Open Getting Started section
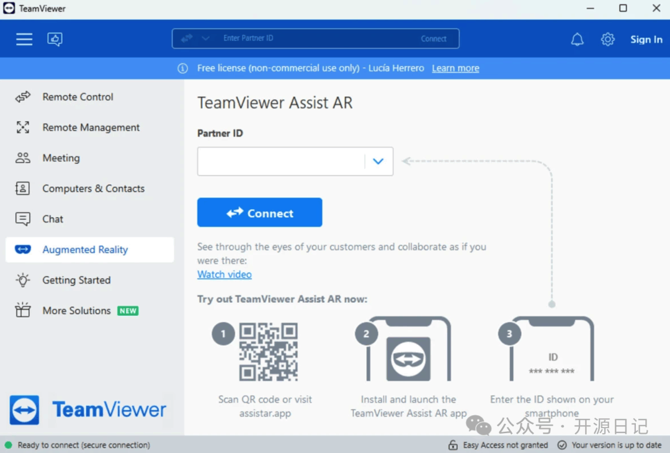The image size is (670, 453). 90,280
